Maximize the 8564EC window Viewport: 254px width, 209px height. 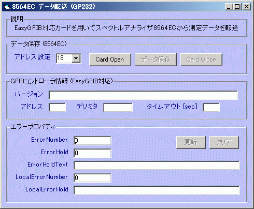pyautogui.click(x=237, y=7)
